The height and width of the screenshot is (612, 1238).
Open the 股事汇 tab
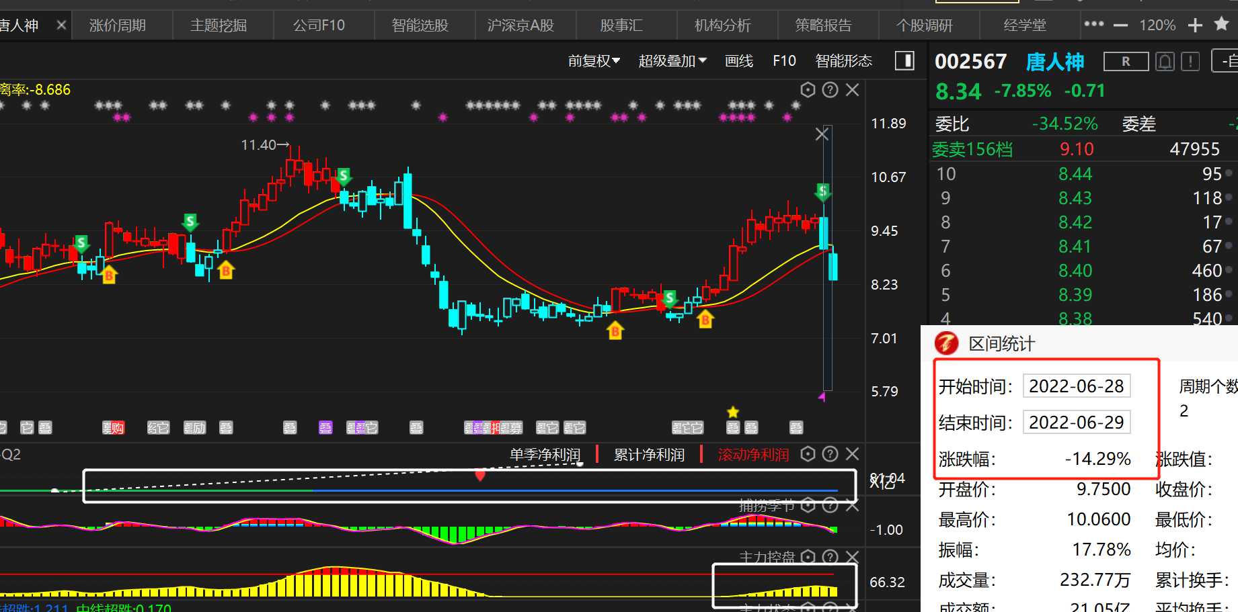pyautogui.click(x=621, y=26)
